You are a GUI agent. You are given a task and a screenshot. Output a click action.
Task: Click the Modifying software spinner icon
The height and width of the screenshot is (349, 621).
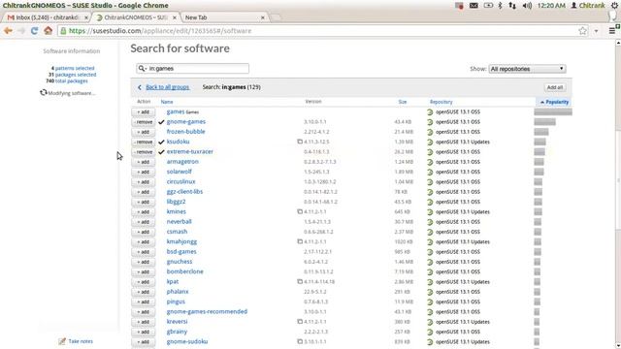coord(43,93)
